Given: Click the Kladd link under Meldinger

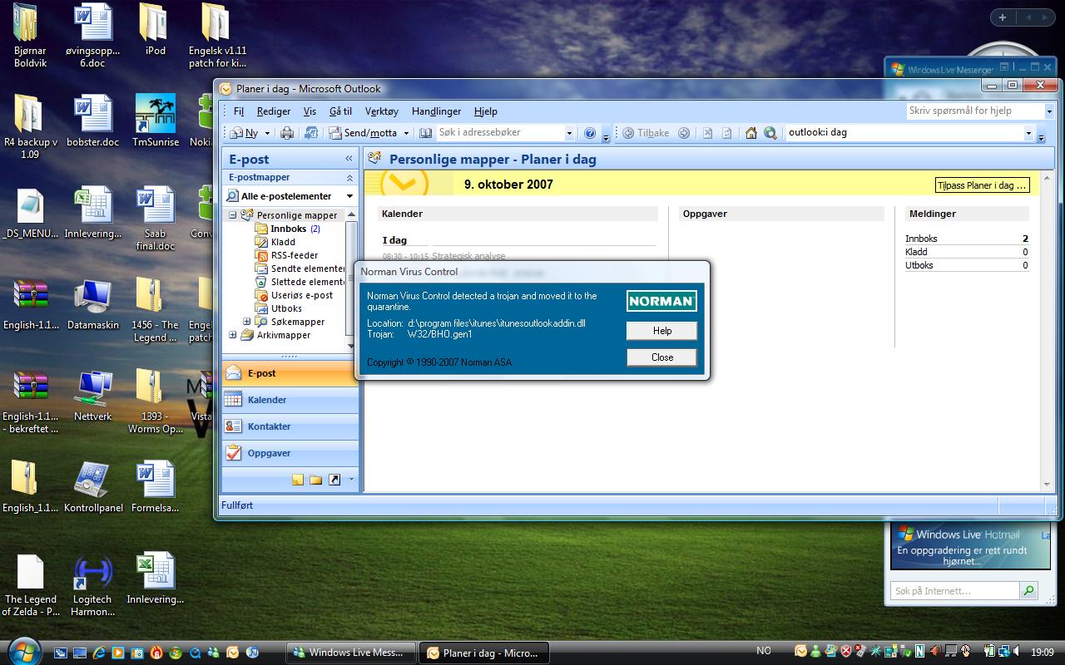Looking at the screenshot, I should pyautogui.click(x=916, y=252).
